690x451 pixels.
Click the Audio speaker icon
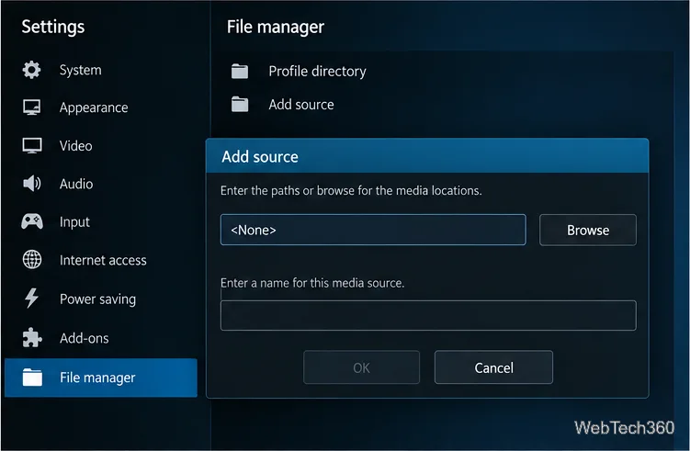(31, 184)
